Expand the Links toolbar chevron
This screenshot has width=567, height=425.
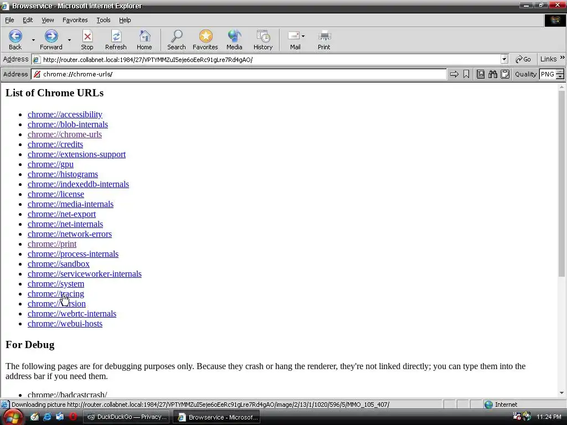(563, 58)
